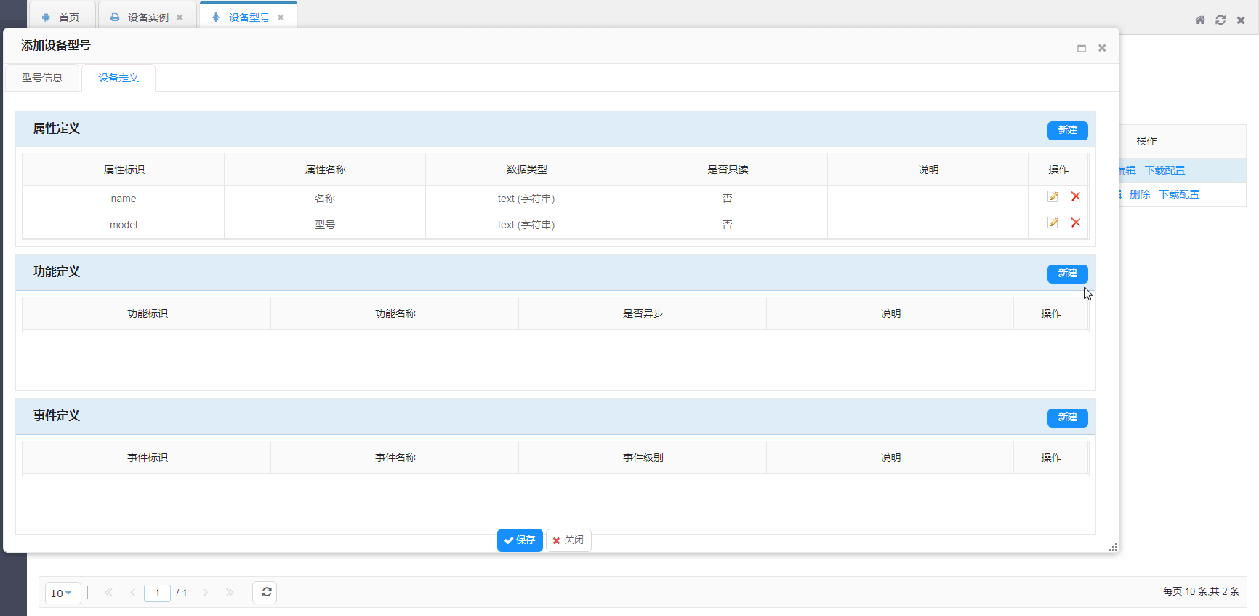The width and height of the screenshot is (1259, 616).
Task: Create new entry in 功能定义
Action: click(1067, 273)
